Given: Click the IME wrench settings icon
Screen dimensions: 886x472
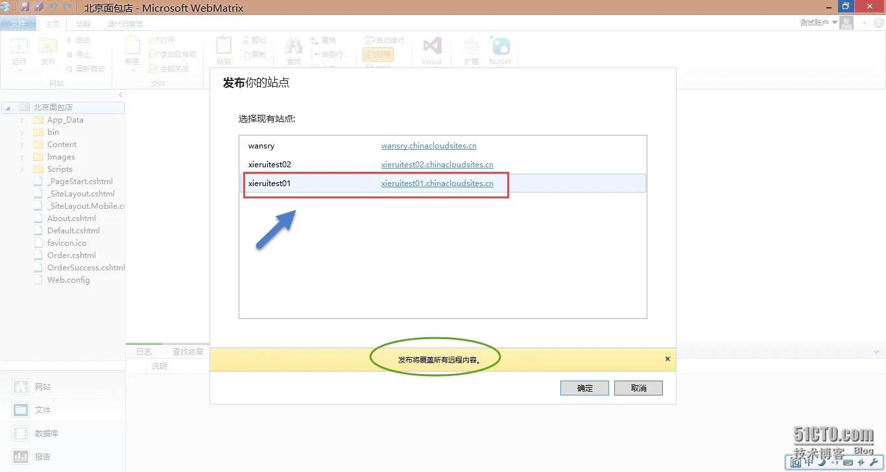Looking at the screenshot, I should click(x=873, y=462).
